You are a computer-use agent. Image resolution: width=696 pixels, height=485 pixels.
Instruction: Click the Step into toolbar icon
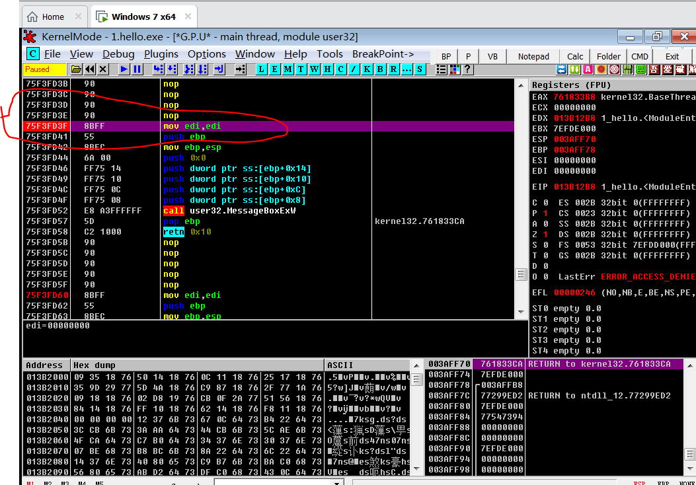click(158, 69)
